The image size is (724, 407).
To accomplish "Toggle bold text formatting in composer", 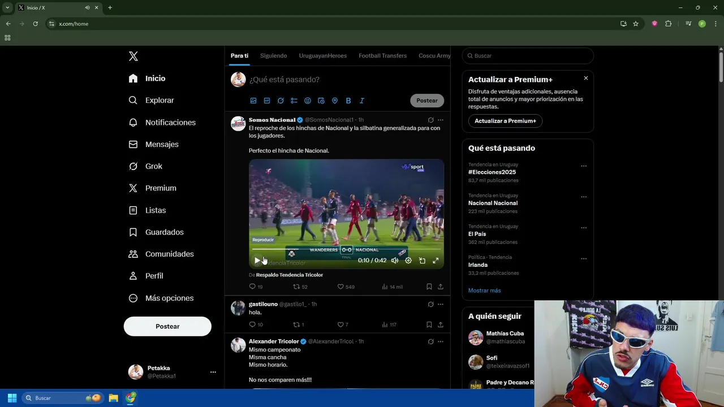I will pos(348,101).
